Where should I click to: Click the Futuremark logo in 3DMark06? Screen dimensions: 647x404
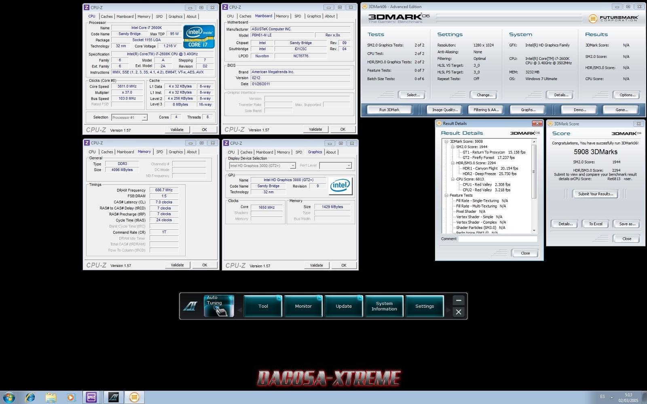pyautogui.click(x=613, y=18)
